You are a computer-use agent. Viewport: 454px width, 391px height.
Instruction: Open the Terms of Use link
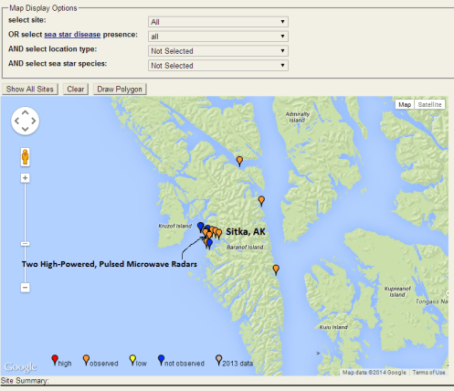428,372
